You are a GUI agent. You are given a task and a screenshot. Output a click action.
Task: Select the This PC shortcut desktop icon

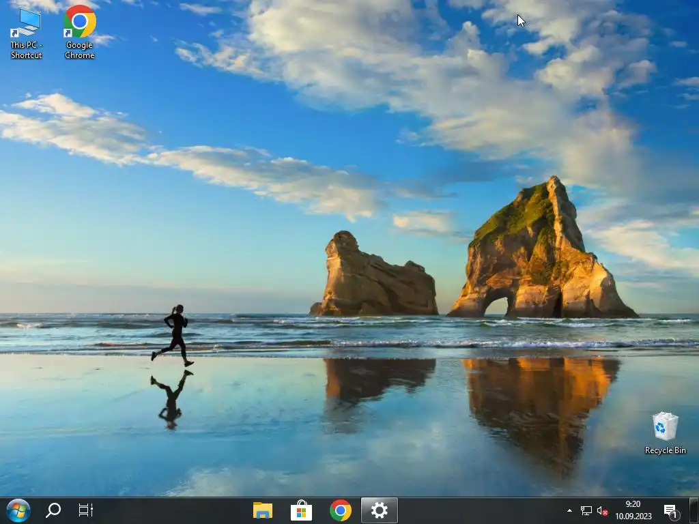point(26,33)
